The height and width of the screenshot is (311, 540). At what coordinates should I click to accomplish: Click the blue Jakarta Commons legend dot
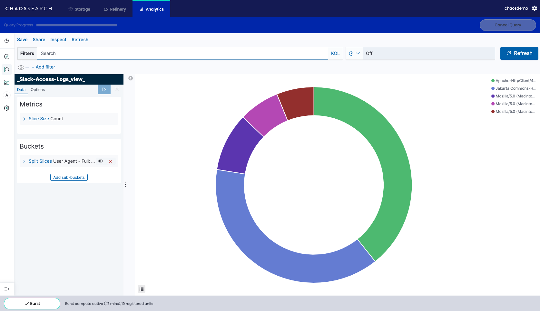493,88
